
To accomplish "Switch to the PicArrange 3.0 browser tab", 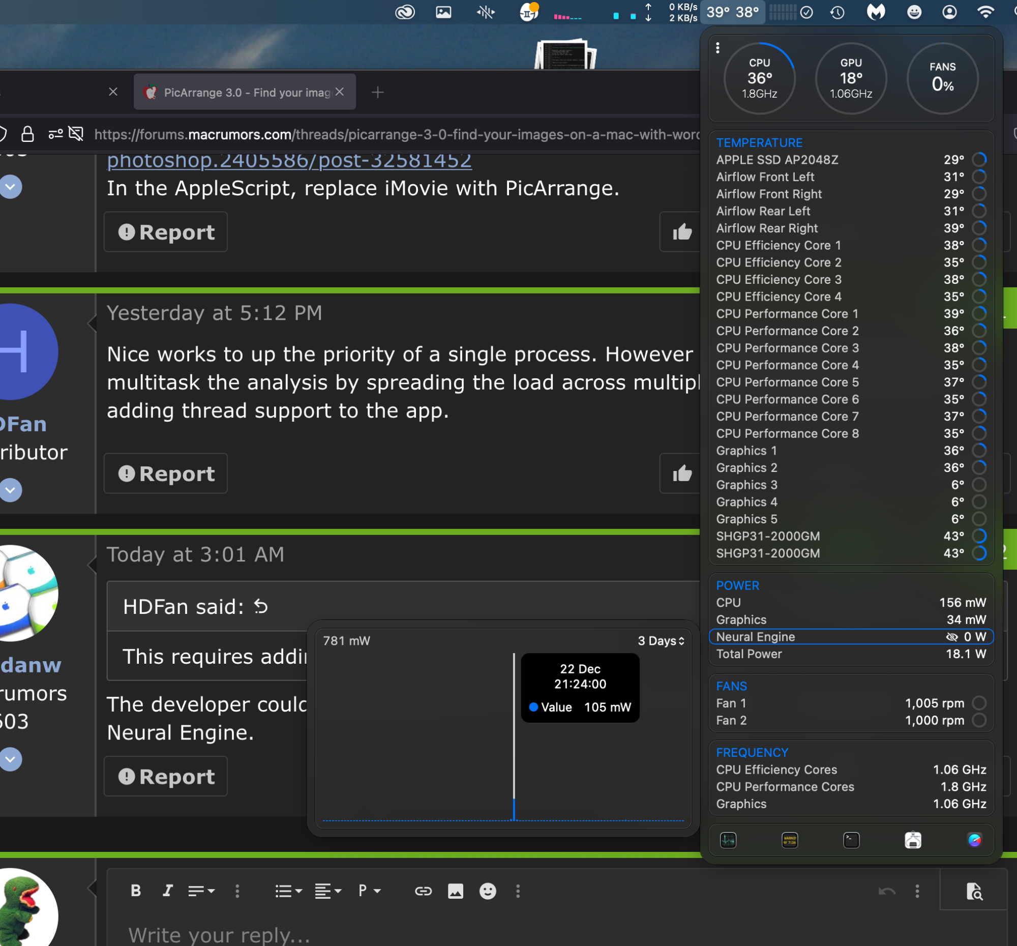I will click(245, 92).
